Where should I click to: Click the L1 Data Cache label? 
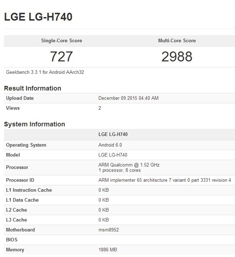click(22, 200)
